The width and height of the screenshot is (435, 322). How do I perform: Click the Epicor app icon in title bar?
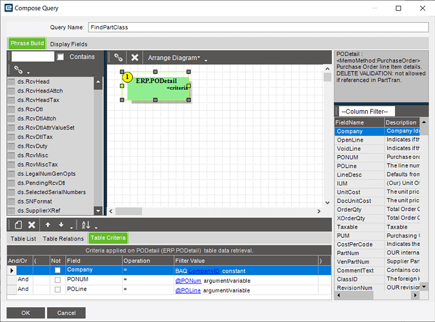coord(8,8)
